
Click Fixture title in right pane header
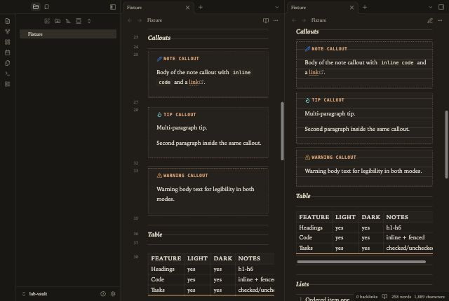(319, 20)
